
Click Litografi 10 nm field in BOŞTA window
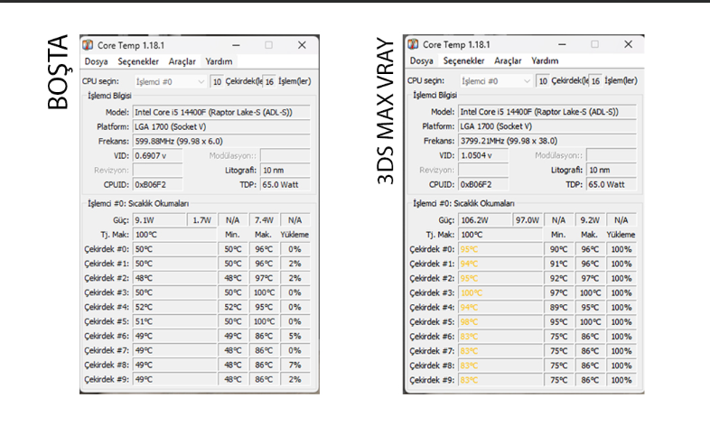(285, 170)
